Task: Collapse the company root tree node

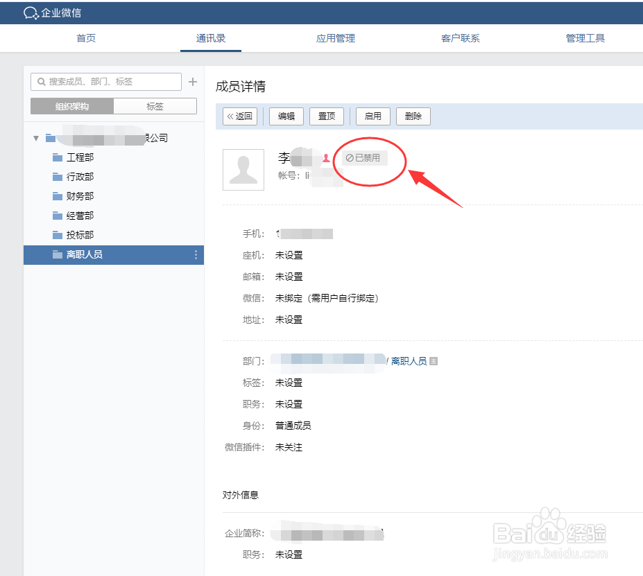Action: click(35, 137)
